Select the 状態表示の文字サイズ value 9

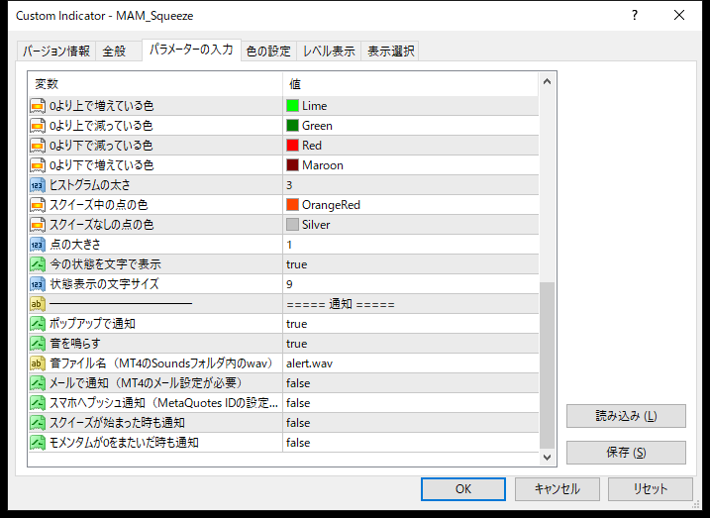[411, 284]
